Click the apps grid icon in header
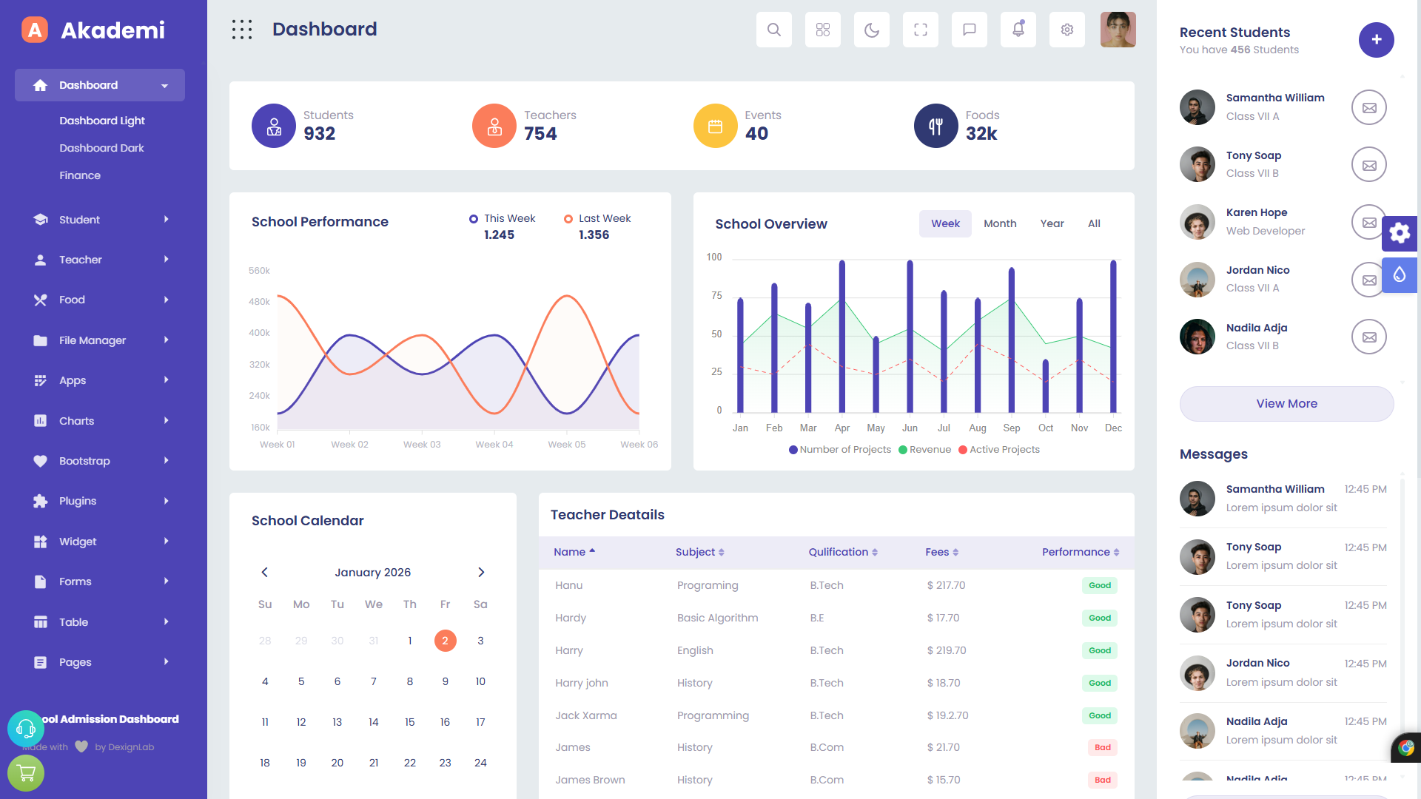The image size is (1421, 799). pyautogui.click(x=823, y=30)
